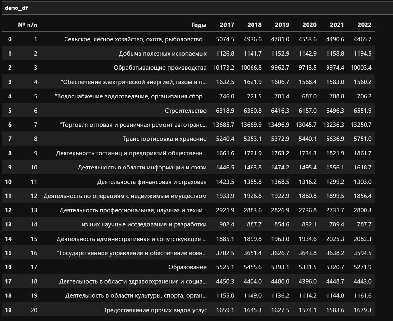Click Торговля оптовая и розничная row label
Viewport: 393px width, 321px height.
click(x=133, y=125)
